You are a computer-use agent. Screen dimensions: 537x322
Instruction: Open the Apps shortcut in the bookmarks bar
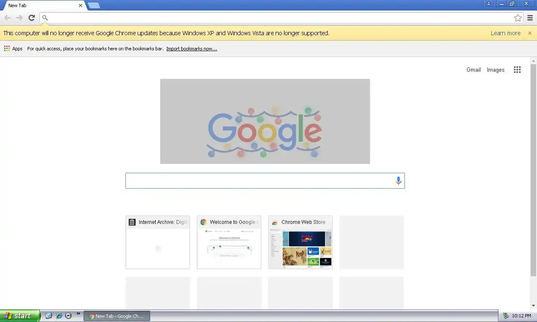click(x=13, y=49)
